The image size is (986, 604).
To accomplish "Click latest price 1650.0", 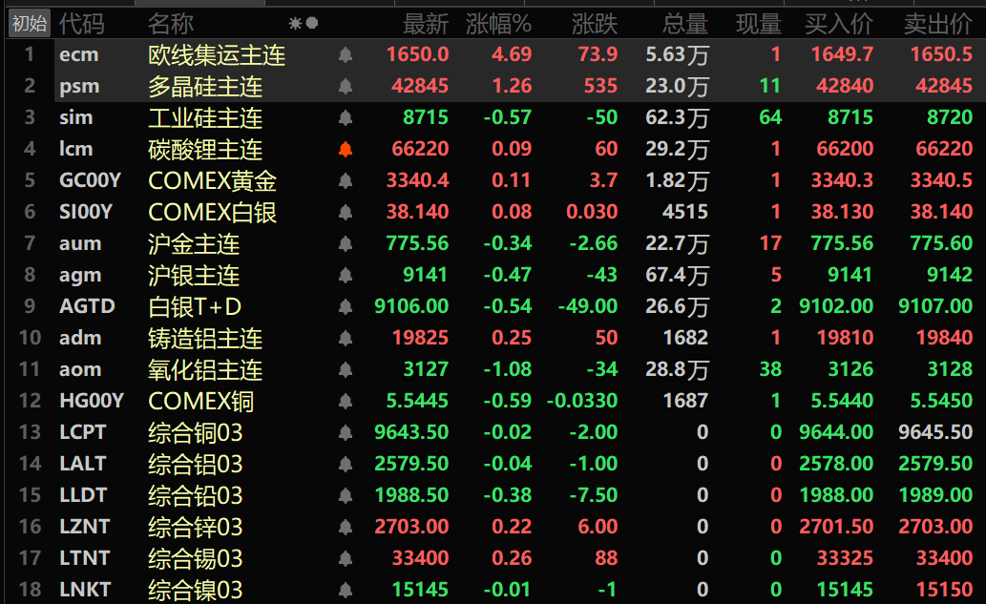I will click(x=417, y=54).
